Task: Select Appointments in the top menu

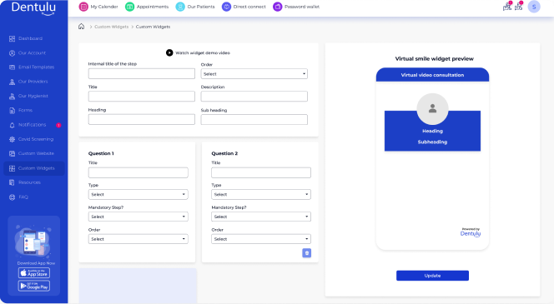Action: (x=147, y=7)
